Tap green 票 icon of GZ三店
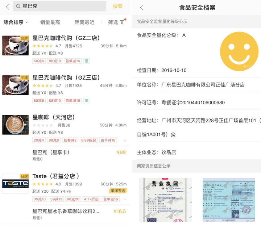The image size is (261, 226). coord(87,101)
